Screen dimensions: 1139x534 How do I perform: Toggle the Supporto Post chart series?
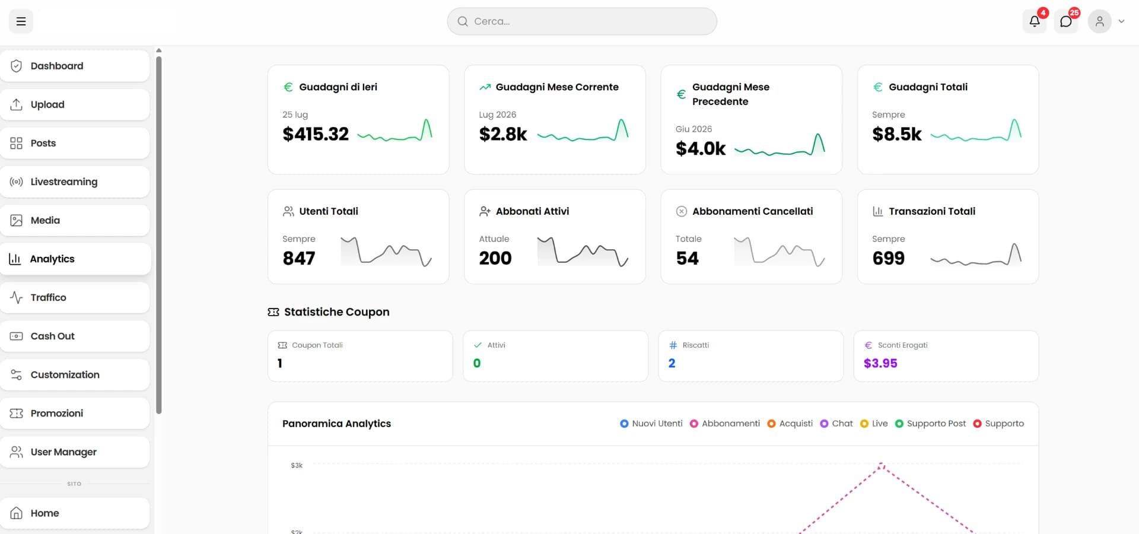930,424
